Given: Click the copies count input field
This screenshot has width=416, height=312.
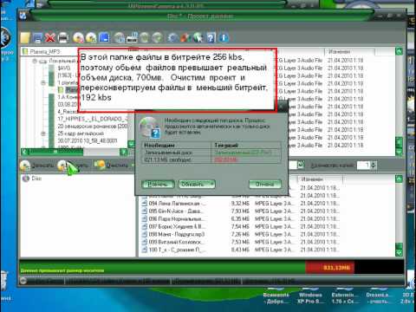Looking at the screenshot, I should pyautogui.click(x=364, y=166).
